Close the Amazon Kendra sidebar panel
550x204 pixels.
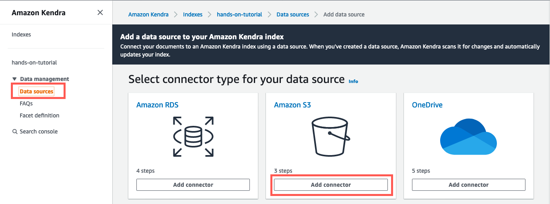[100, 13]
